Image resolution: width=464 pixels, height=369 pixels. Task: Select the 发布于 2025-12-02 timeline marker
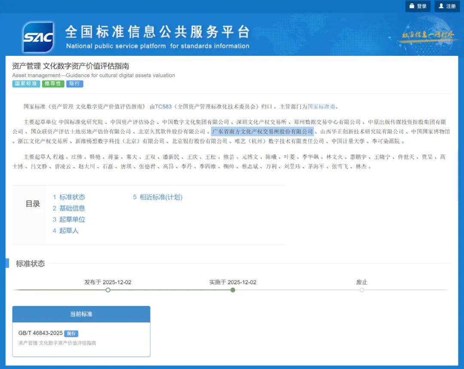coord(108,290)
